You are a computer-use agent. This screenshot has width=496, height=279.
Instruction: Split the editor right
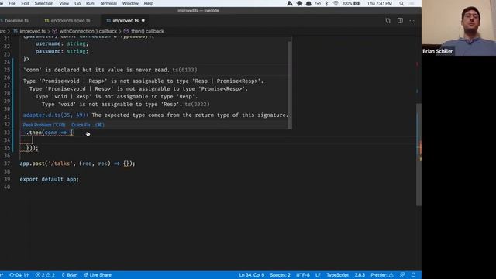[x=400, y=21]
